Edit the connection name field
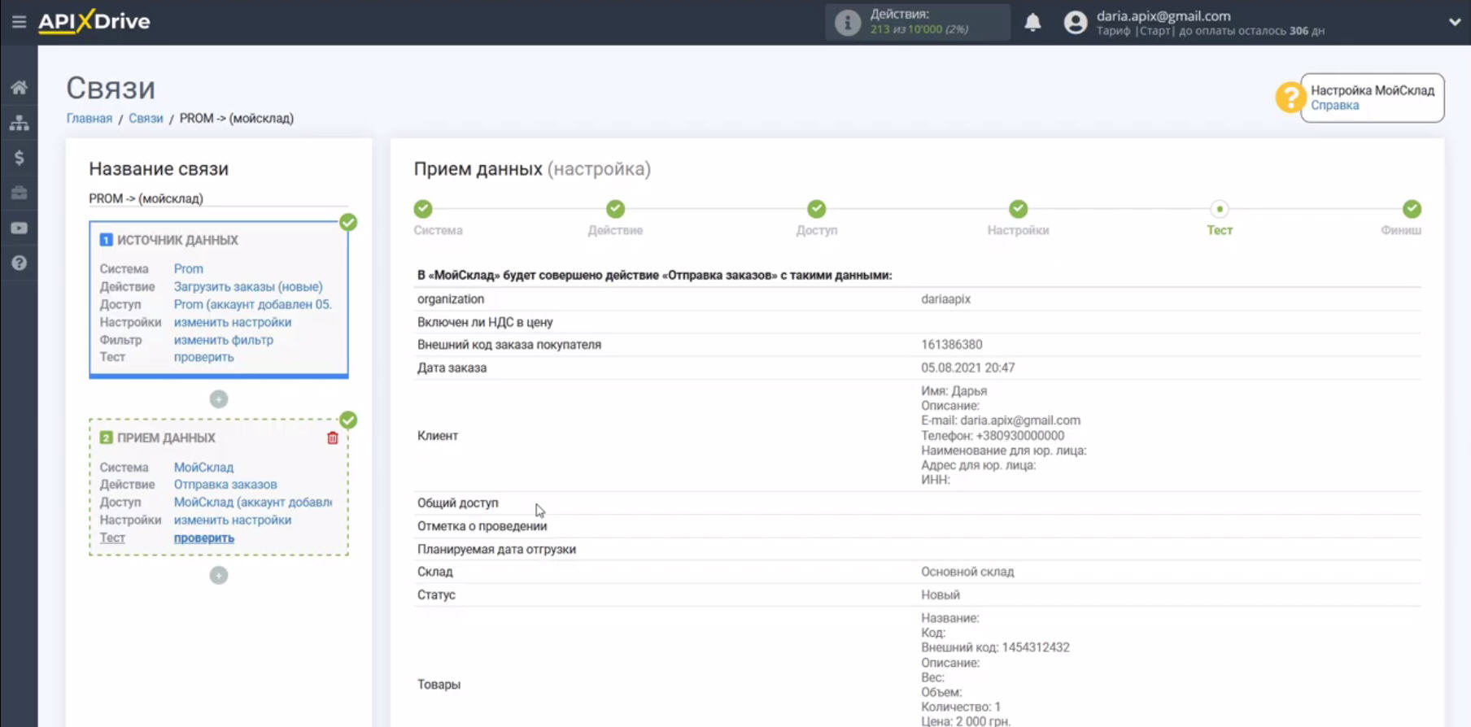Image resolution: width=1471 pixels, height=727 pixels. pos(218,198)
